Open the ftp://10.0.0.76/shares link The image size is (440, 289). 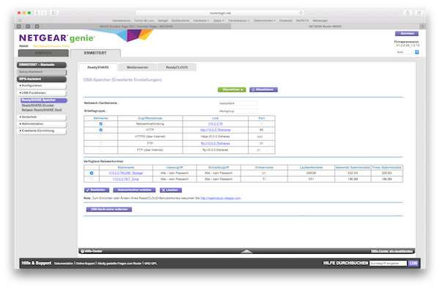click(x=215, y=143)
